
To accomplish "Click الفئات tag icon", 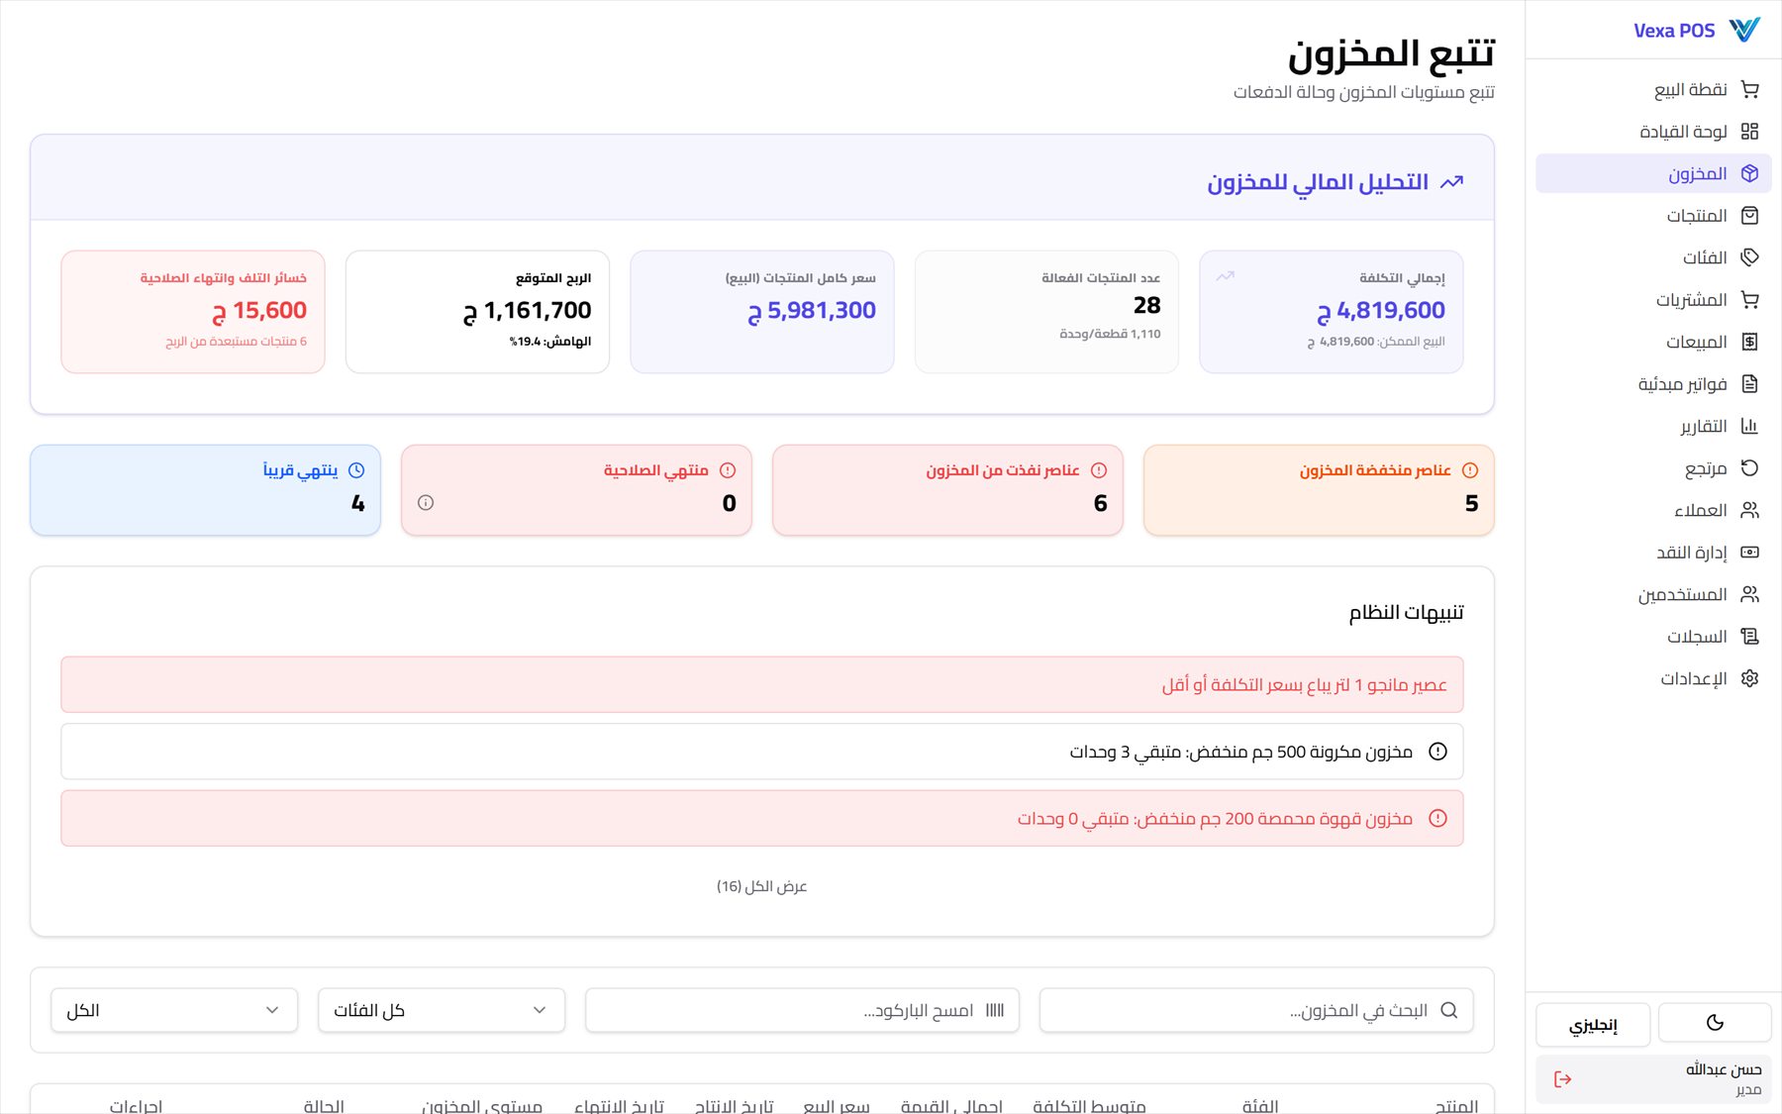I will click(x=1749, y=257).
